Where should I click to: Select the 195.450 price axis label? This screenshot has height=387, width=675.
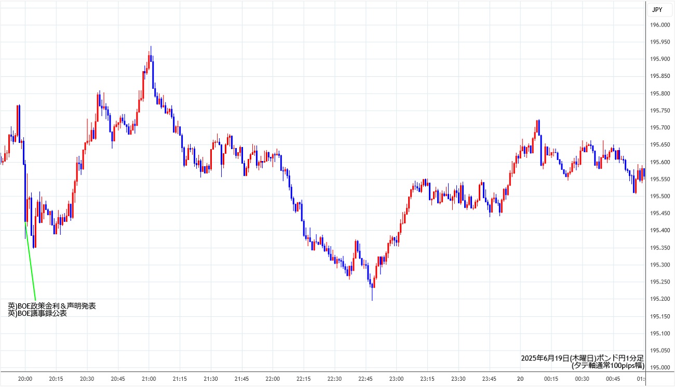[x=660, y=213]
